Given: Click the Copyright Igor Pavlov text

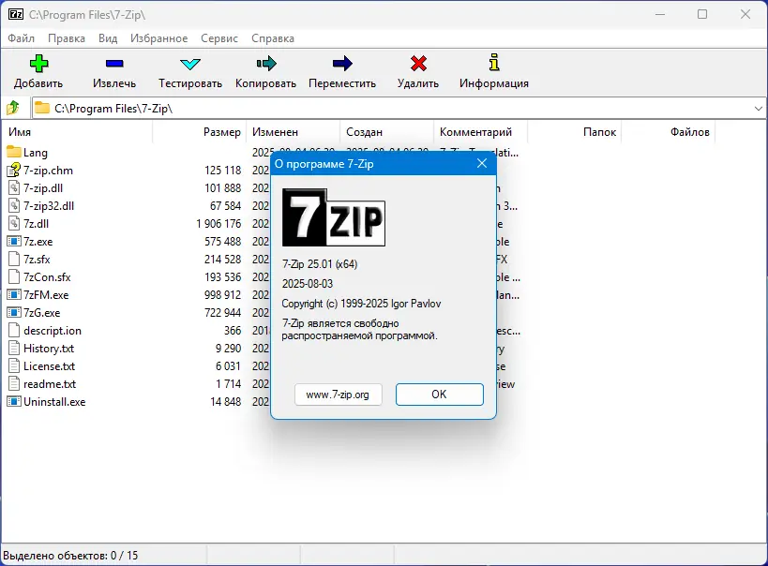Looking at the screenshot, I should [361, 304].
